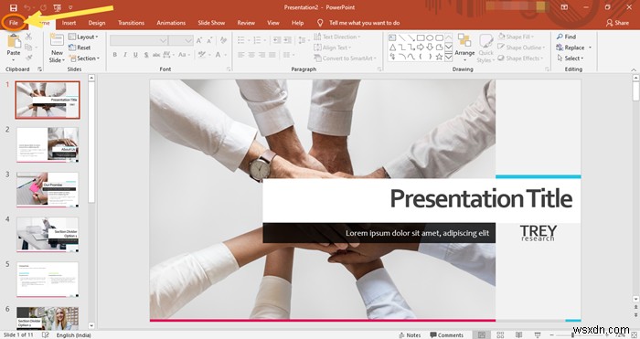This screenshot has height=339, width=640.
Task: Click Clear All Formatting icon
Action: click(x=223, y=40)
